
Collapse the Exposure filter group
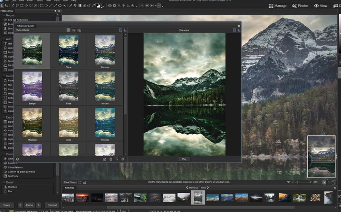point(4,117)
